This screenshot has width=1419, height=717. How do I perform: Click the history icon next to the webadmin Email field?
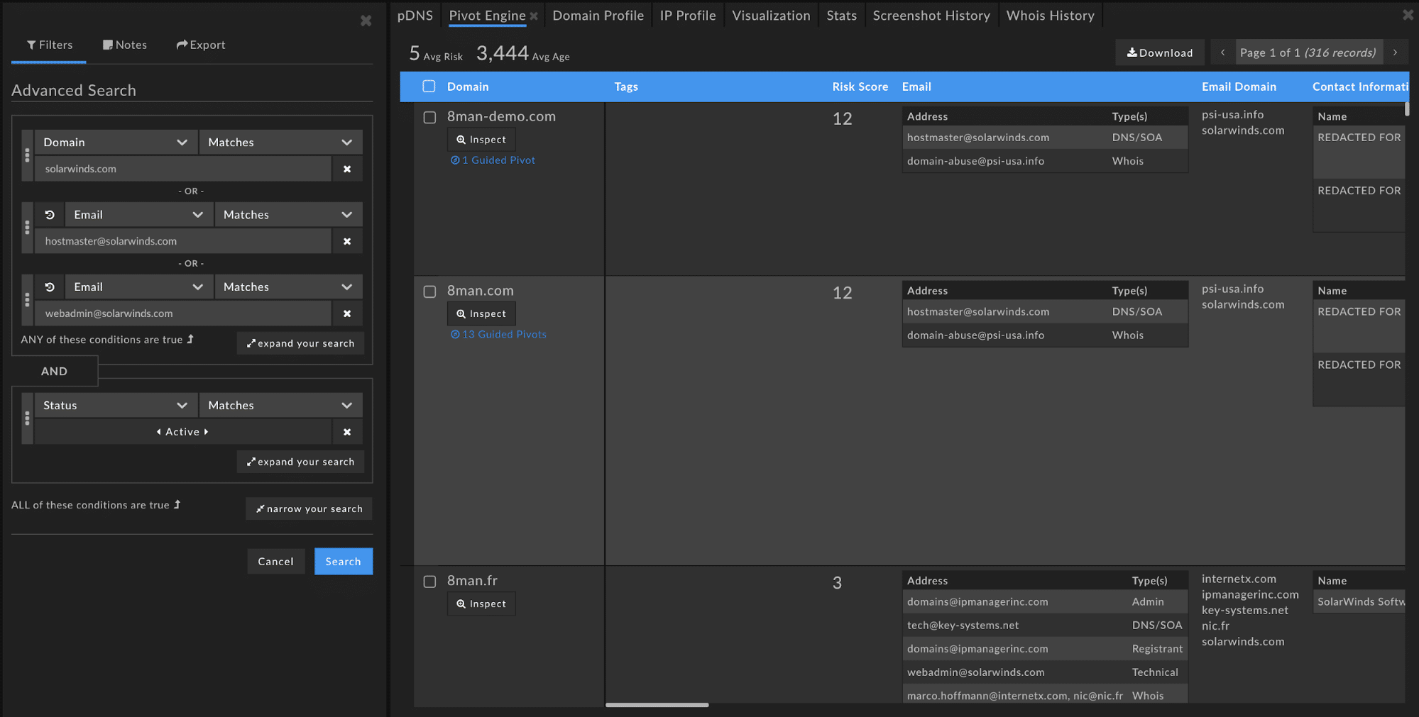click(50, 287)
